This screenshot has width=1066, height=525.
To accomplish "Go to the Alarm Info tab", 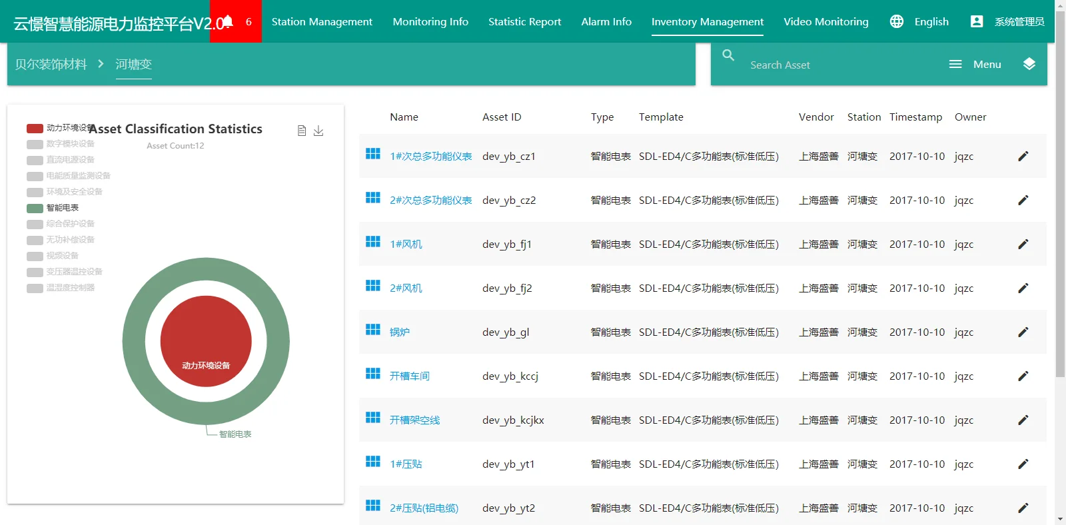I will pos(606,21).
